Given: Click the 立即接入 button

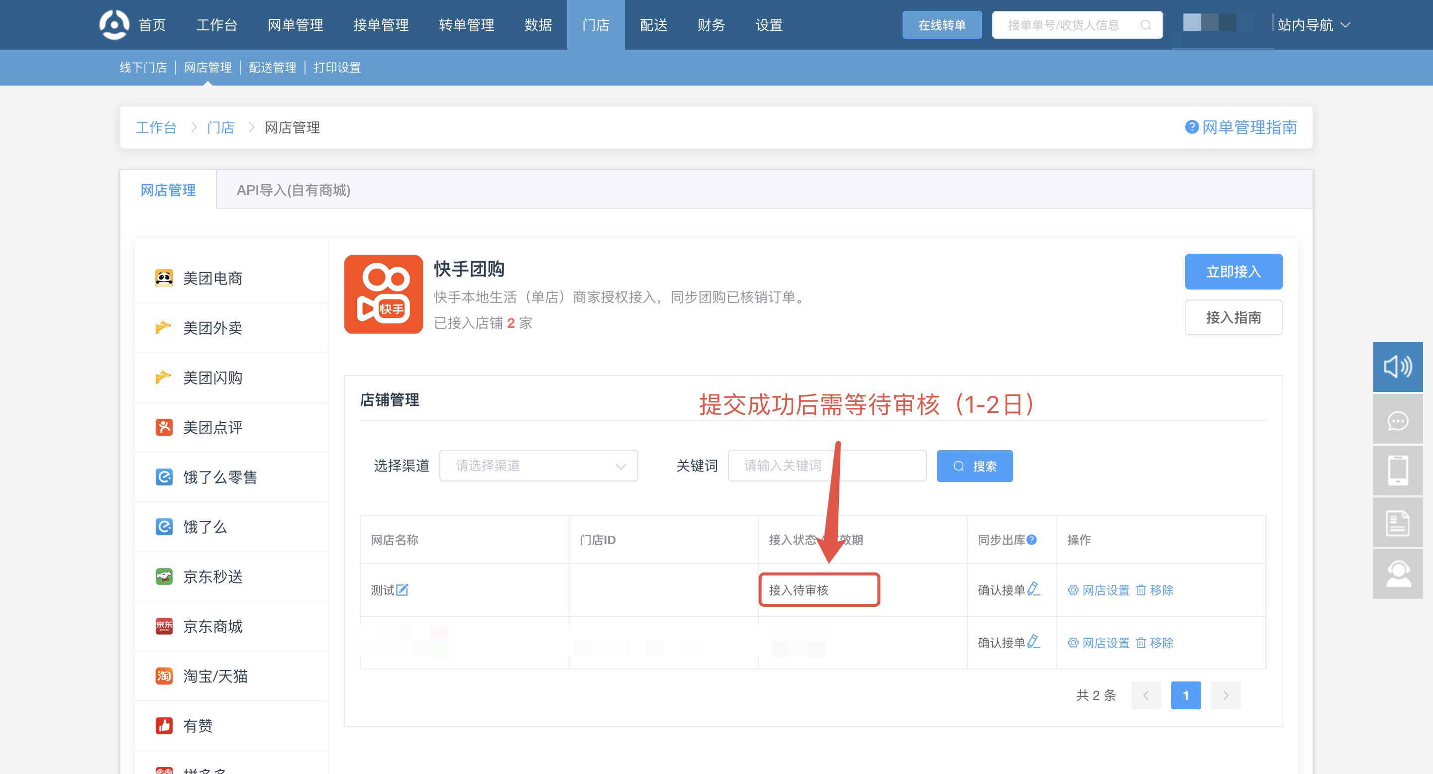Looking at the screenshot, I should click(1233, 271).
